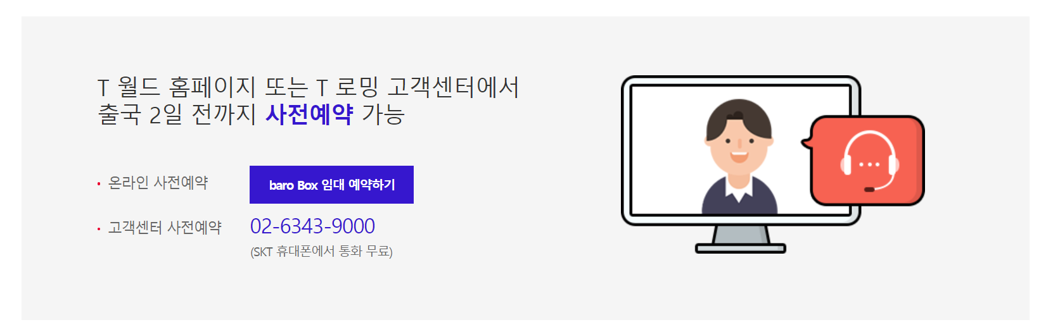Viewport: 1053px width, 327px height.
Task: Click the T 로밍 고객센터에서 heading text
Action: (418, 87)
